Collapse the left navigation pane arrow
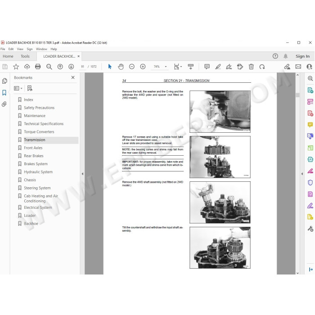 [82, 174]
